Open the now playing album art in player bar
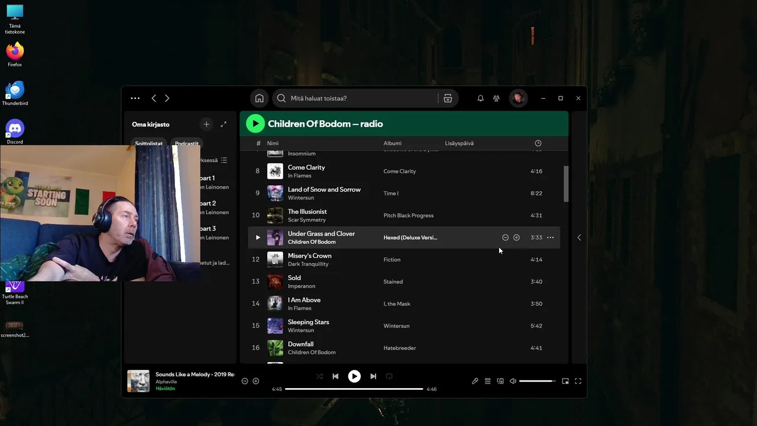This screenshot has width=757, height=426. click(138, 381)
